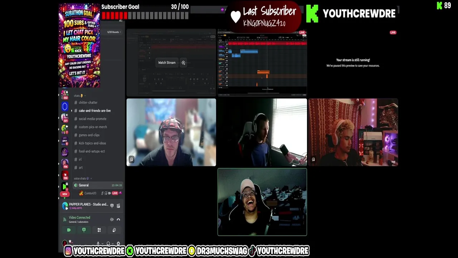
Task: Open the activities launcher button
Action: pos(99,230)
